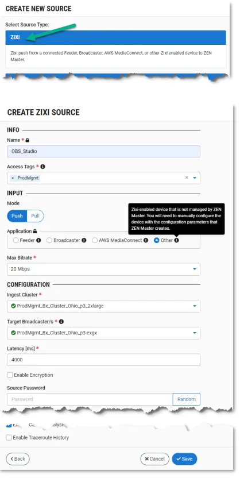240x478 pixels.
Task: Cancel the source creation
Action: tap(154, 459)
